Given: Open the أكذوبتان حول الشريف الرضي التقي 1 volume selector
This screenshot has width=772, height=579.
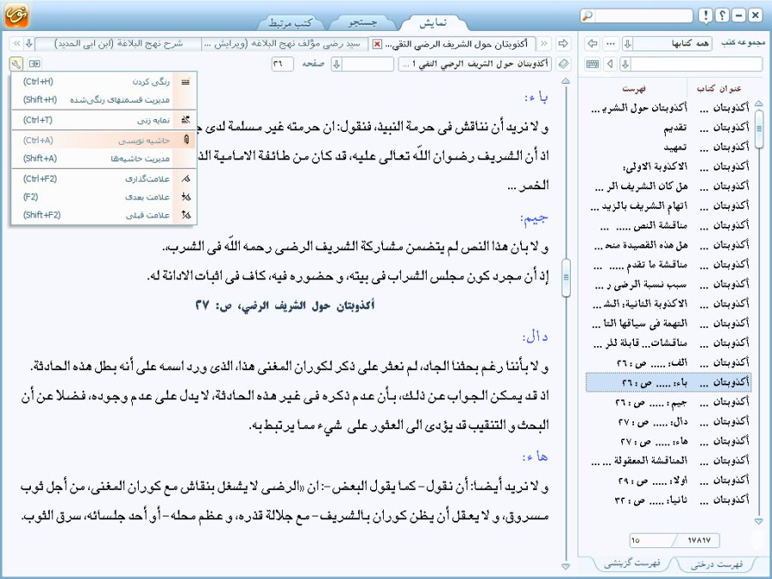Looking at the screenshot, I should pos(475,64).
